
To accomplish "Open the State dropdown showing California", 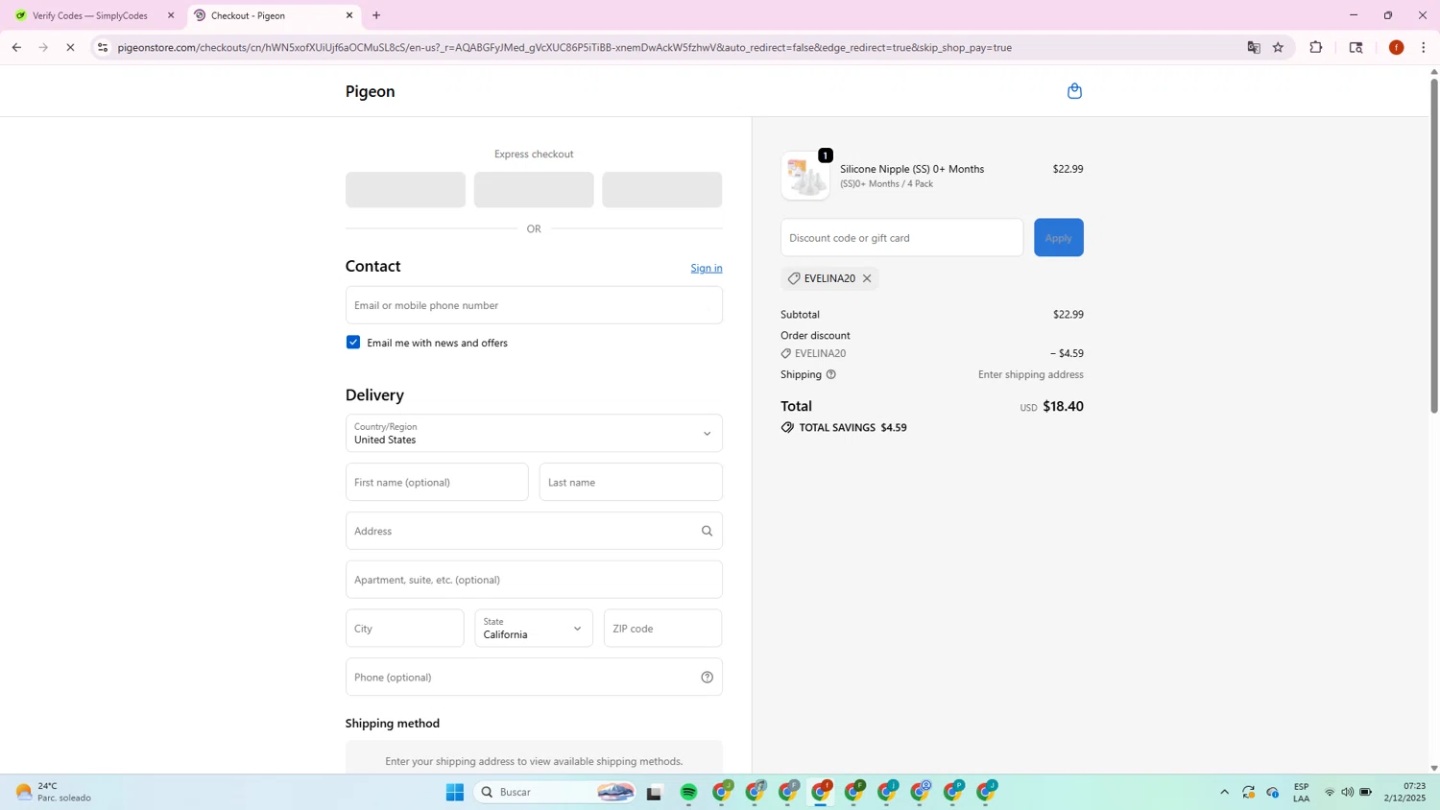I will coord(534,629).
